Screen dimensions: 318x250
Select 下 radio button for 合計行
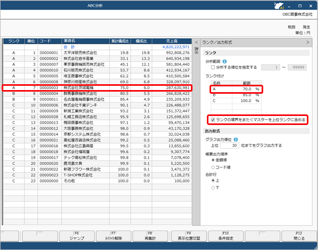(213, 188)
